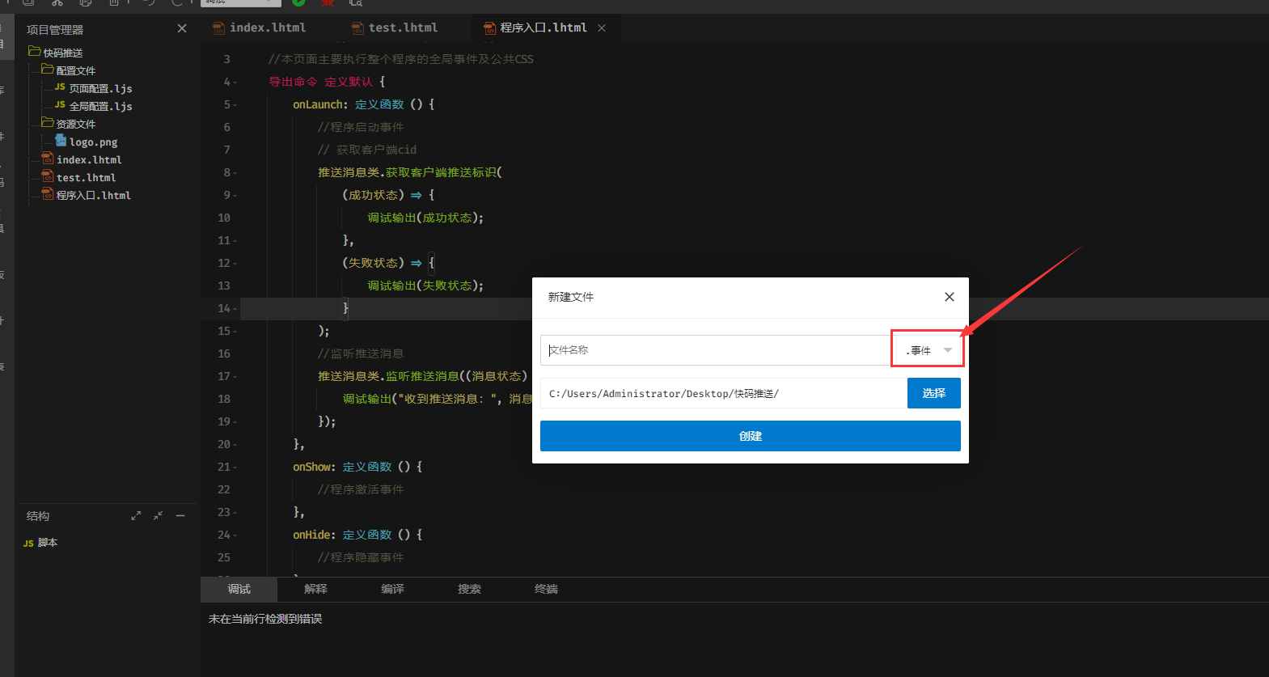This screenshot has height=677, width=1269.
Task: Click the blue 创建 button
Action: [x=750, y=436]
